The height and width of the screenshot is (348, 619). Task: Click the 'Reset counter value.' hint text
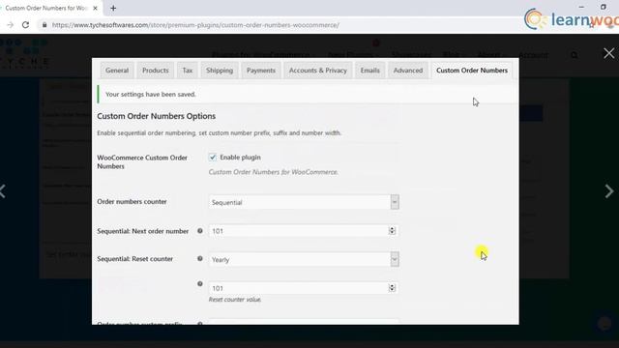point(235,300)
